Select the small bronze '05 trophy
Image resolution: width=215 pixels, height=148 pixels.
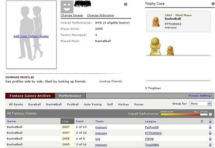click(170, 51)
